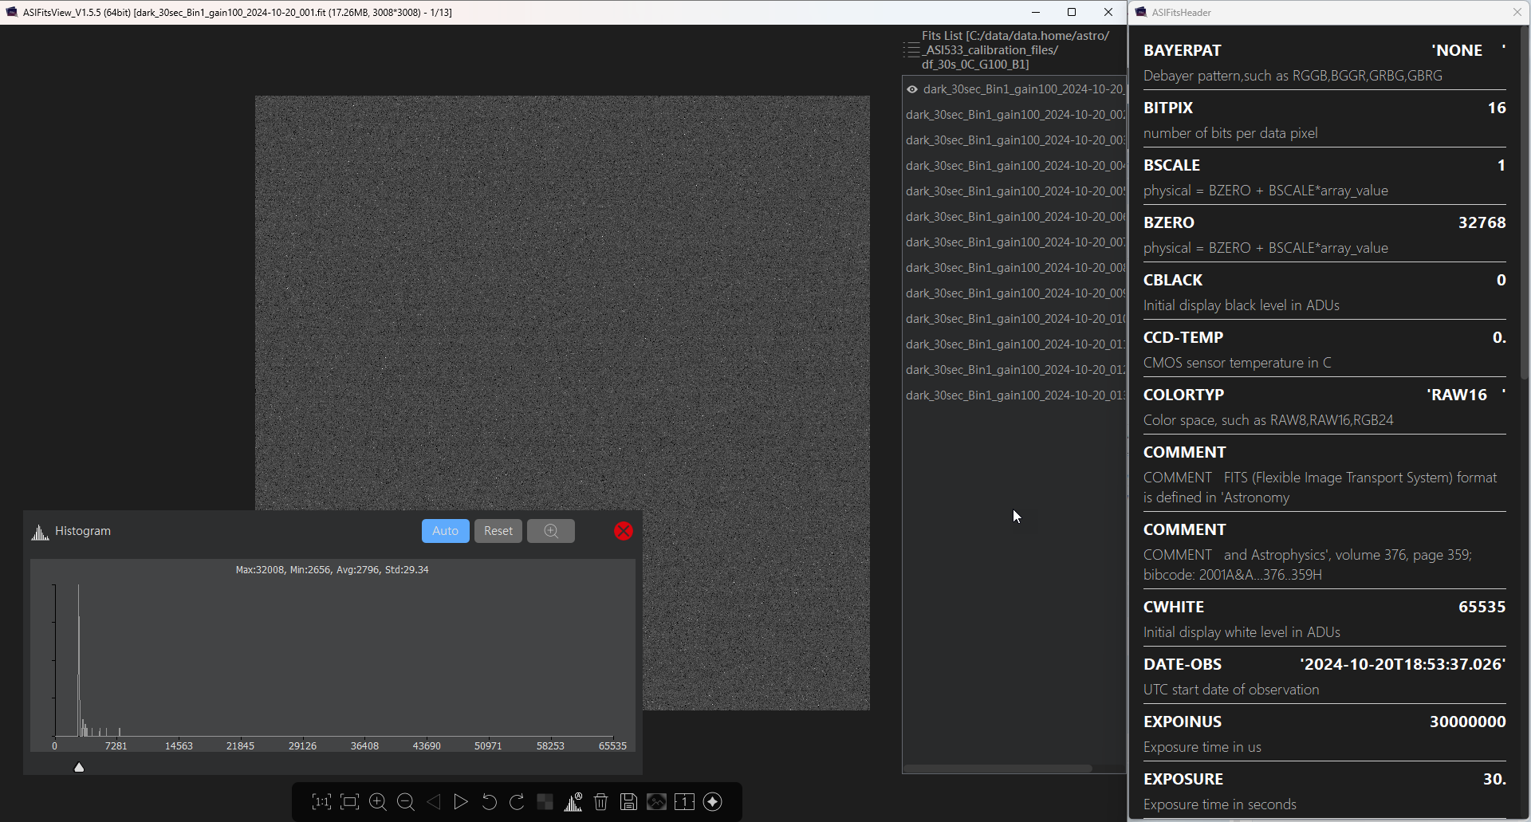Viewport: 1531px width, 822px height.
Task: Zoom in using the magnifier plus icon
Action: 378,802
